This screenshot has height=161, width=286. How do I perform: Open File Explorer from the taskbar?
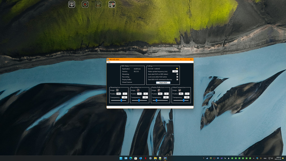pyautogui.click(x=155, y=158)
